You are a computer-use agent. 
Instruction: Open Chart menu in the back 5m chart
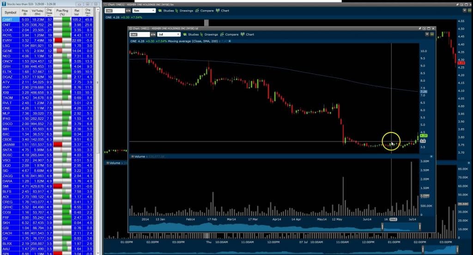pyautogui.click(x=225, y=11)
